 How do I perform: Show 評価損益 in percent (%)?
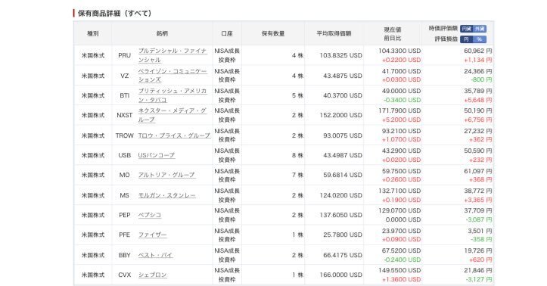[480, 39]
